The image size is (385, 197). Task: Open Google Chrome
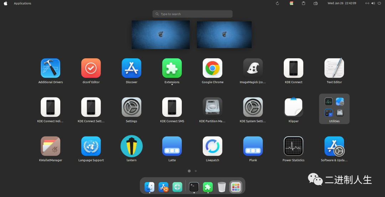click(x=212, y=68)
